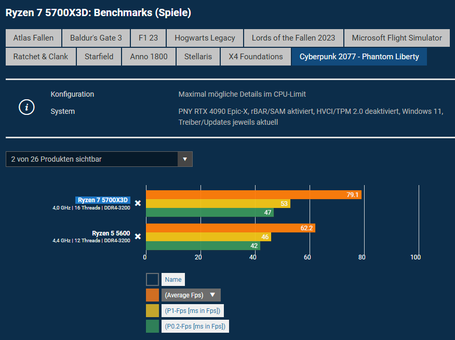This screenshot has width=455, height=340.
Task: Click the Ryzen 7 5700X3D green bar showing 47
Action: pos(210,212)
